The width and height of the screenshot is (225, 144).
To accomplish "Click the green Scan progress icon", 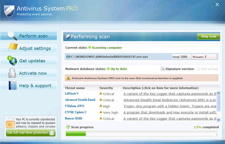I will coord(67,127).
